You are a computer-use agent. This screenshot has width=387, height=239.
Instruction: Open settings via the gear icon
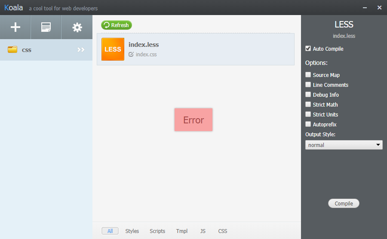pos(77,28)
